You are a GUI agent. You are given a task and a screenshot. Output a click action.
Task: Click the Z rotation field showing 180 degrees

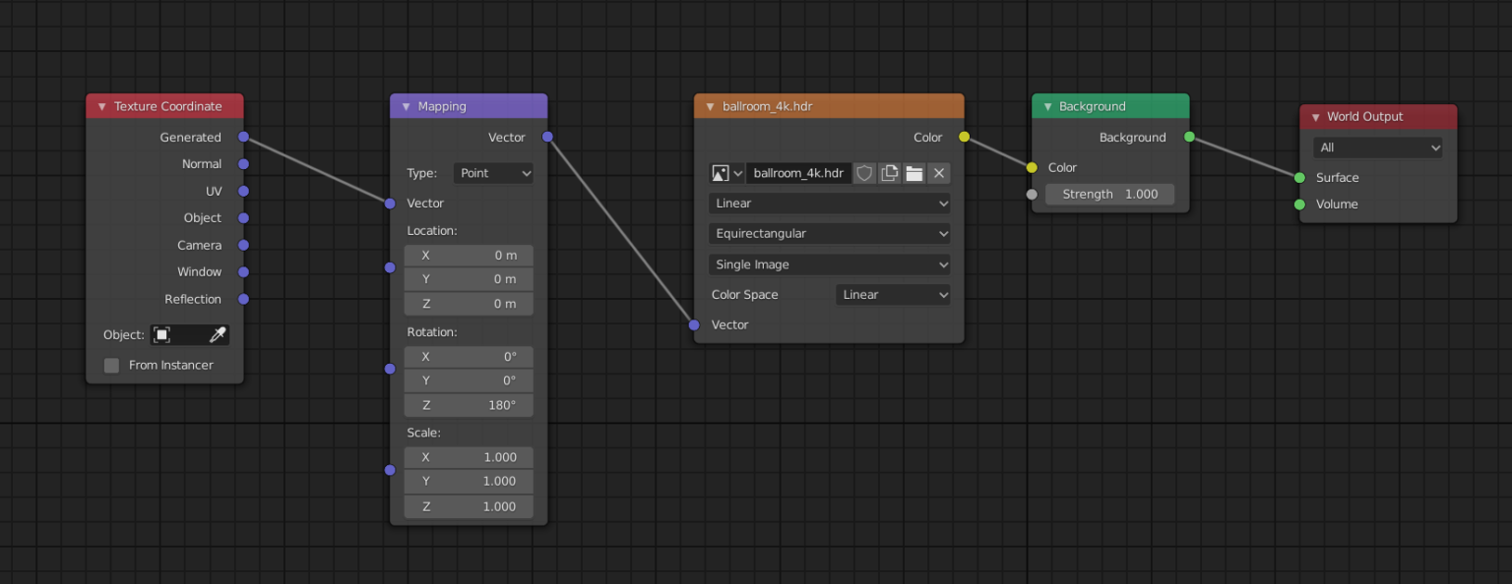coord(469,404)
